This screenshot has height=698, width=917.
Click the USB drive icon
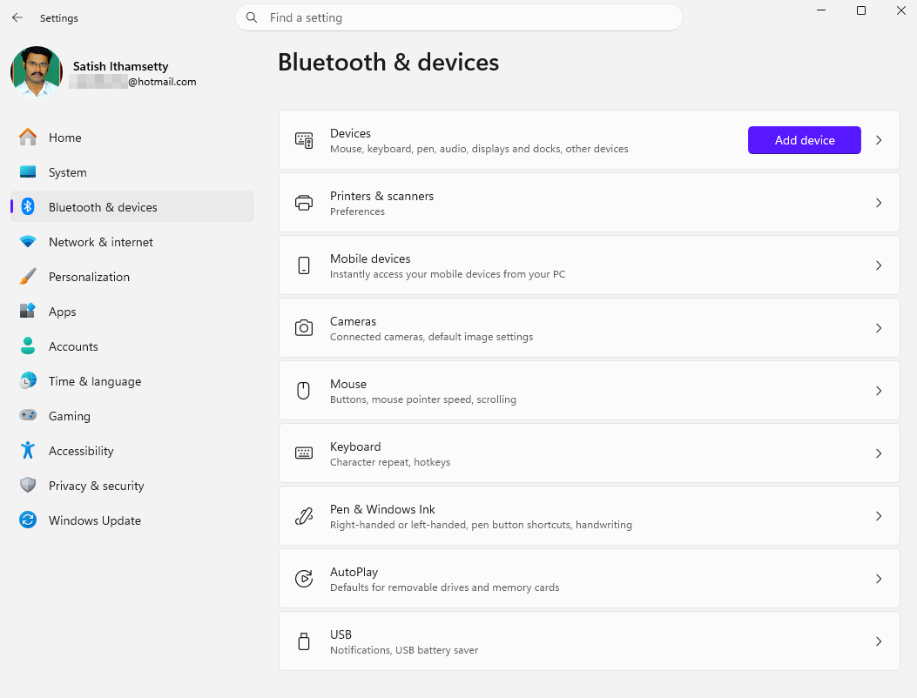pos(304,641)
